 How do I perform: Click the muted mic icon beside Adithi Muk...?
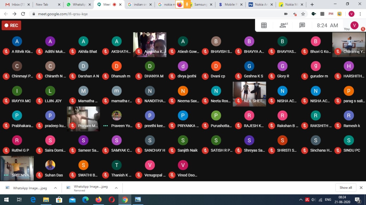[39, 52]
